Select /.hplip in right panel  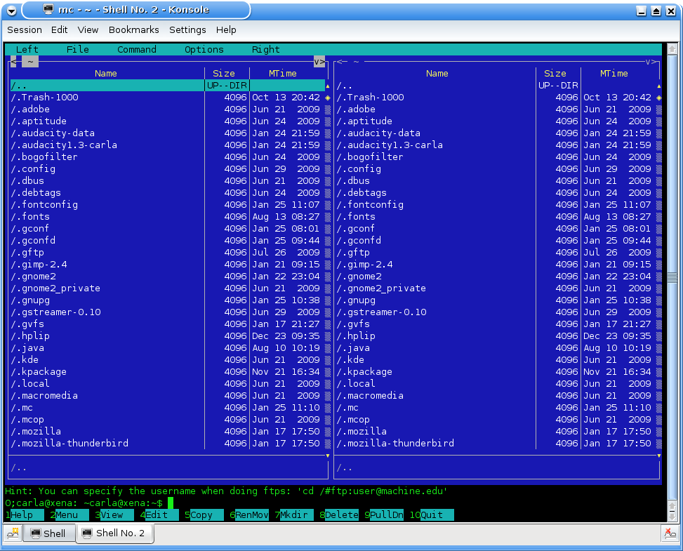(x=496, y=336)
